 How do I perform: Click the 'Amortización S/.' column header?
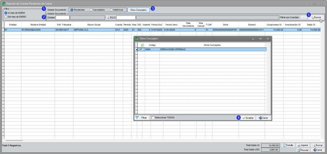tap(293, 25)
